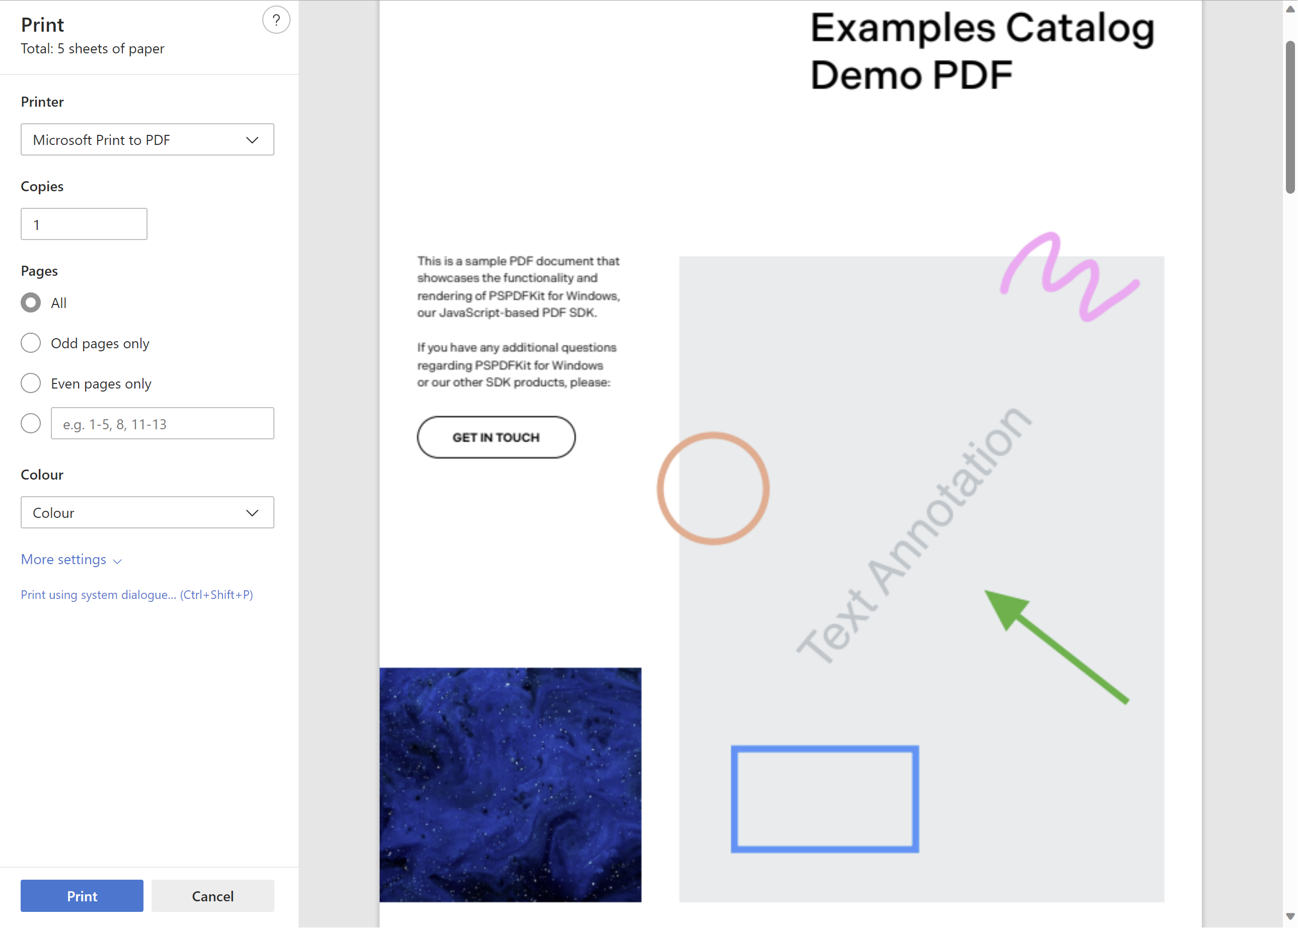Select Odd pages only option
This screenshot has height=928, width=1298.
pyautogui.click(x=31, y=343)
